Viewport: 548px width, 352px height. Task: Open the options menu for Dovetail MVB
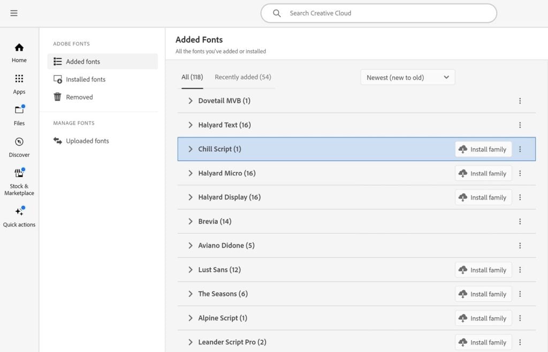click(520, 101)
